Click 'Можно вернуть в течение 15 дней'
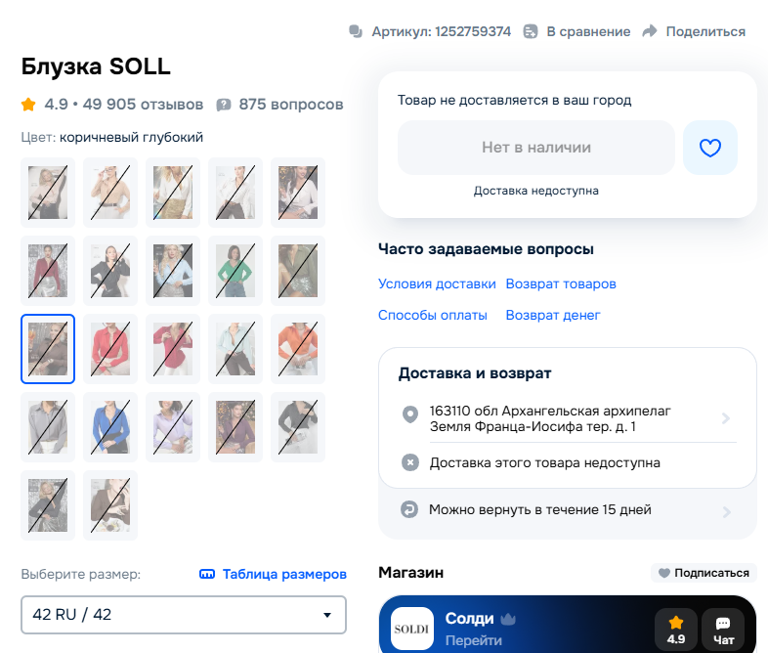Image resolution: width=768 pixels, height=653 pixels. coord(540,509)
